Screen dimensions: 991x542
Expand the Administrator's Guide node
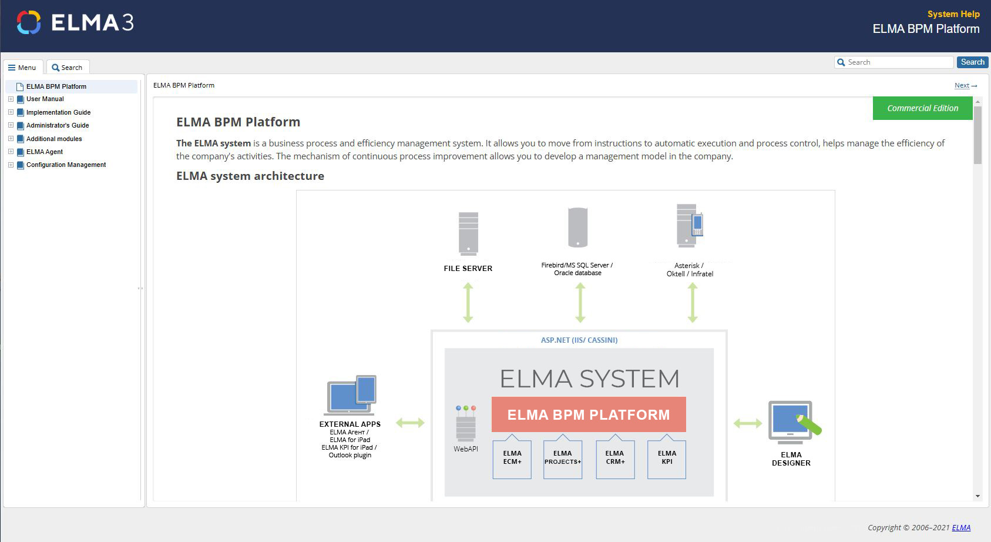tap(11, 125)
